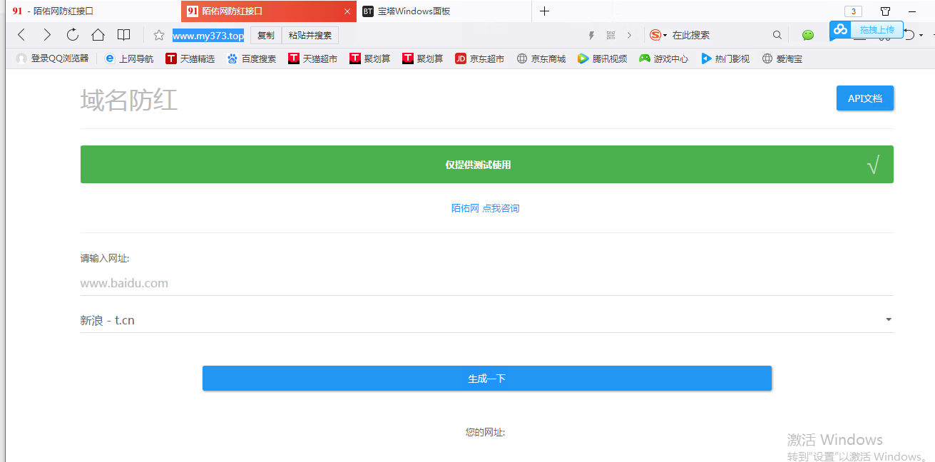Click the 陌佑网 点我咨询 link
Viewport: 935px width, 462px height.
click(486, 208)
